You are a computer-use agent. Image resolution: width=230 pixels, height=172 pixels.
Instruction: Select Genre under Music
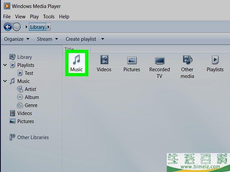click(31, 105)
